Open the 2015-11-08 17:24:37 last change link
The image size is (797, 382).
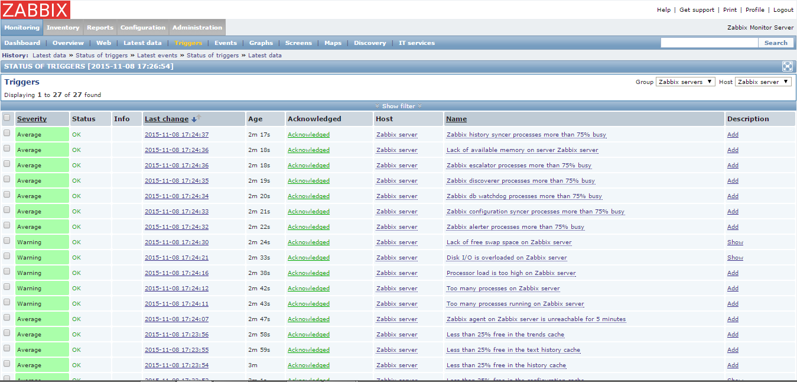(177, 135)
